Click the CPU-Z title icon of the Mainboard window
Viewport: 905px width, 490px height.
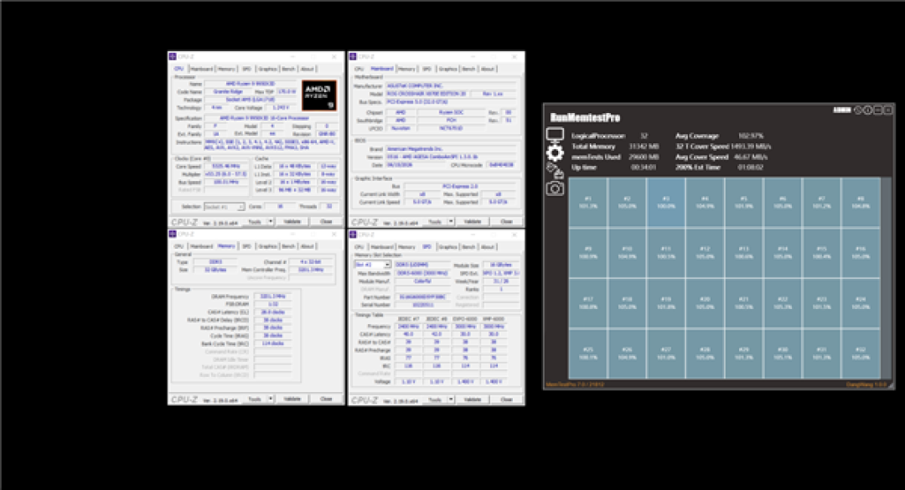(353, 57)
